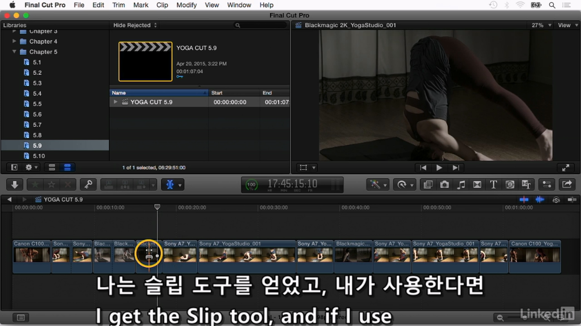Open the Timeline Index button
581x326 pixels.
tap(20, 317)
